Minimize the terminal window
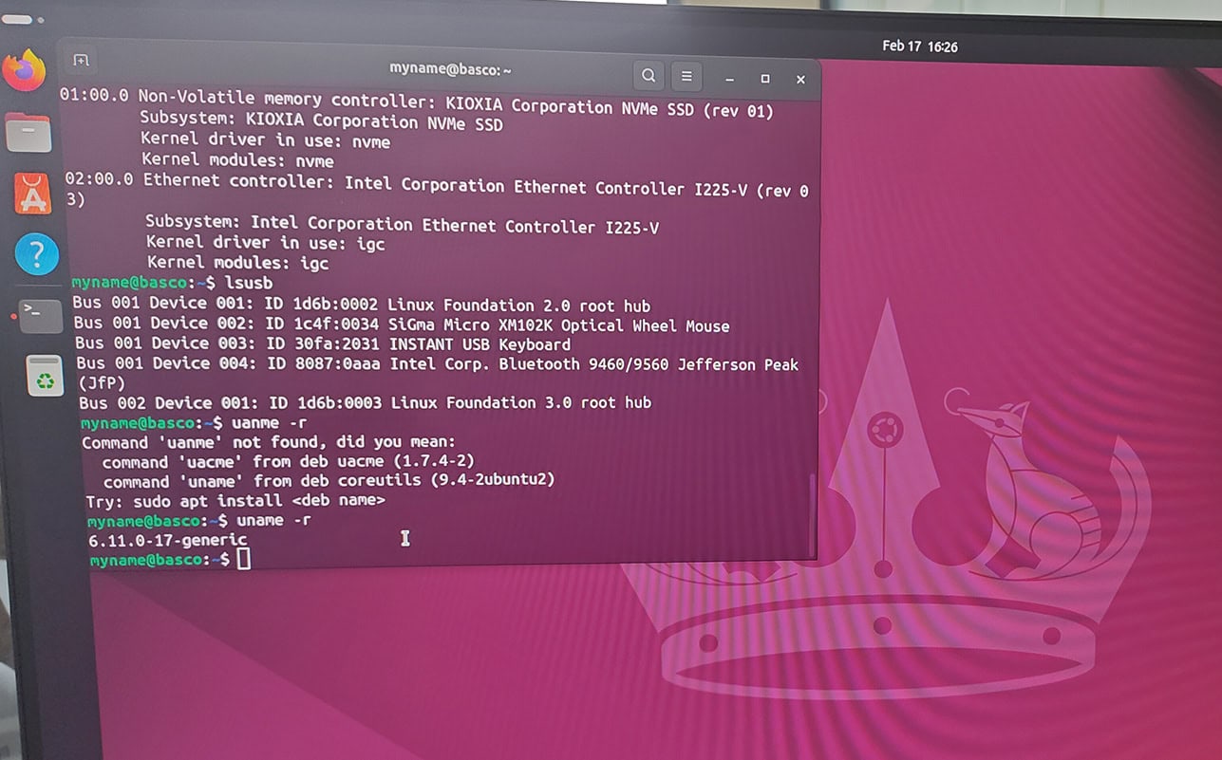 pyautogui.click(x=729, y=79)
